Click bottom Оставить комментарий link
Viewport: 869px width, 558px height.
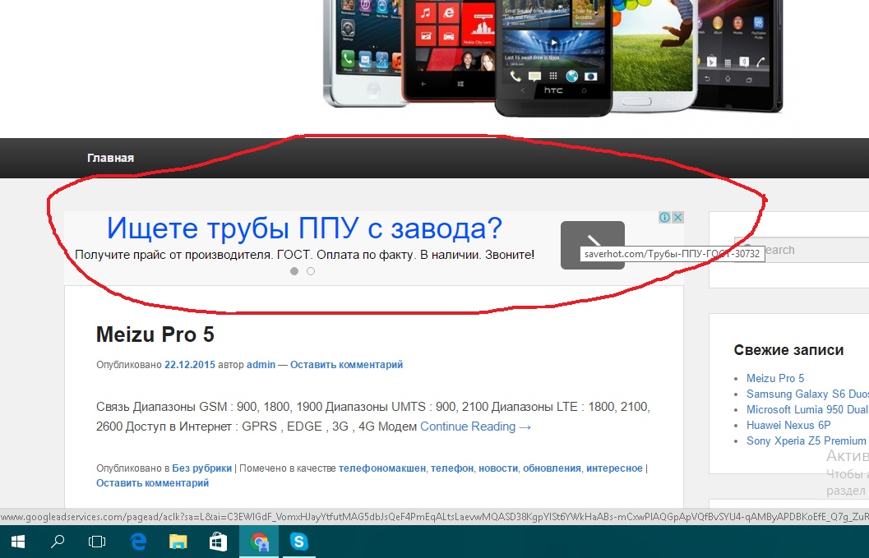click(152, 483)
